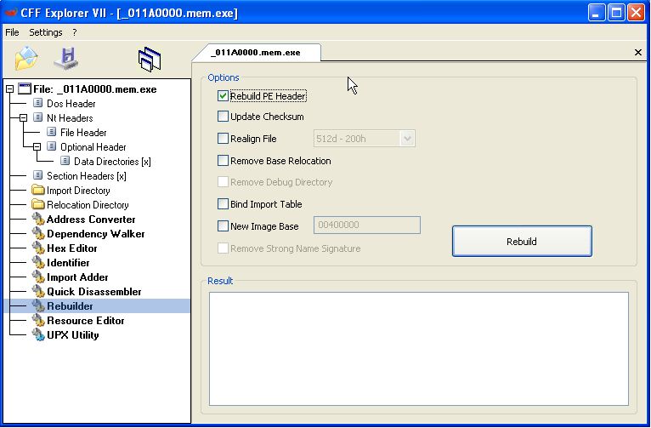
Task: Open the Import Adder entry
Action: (77, 277)
